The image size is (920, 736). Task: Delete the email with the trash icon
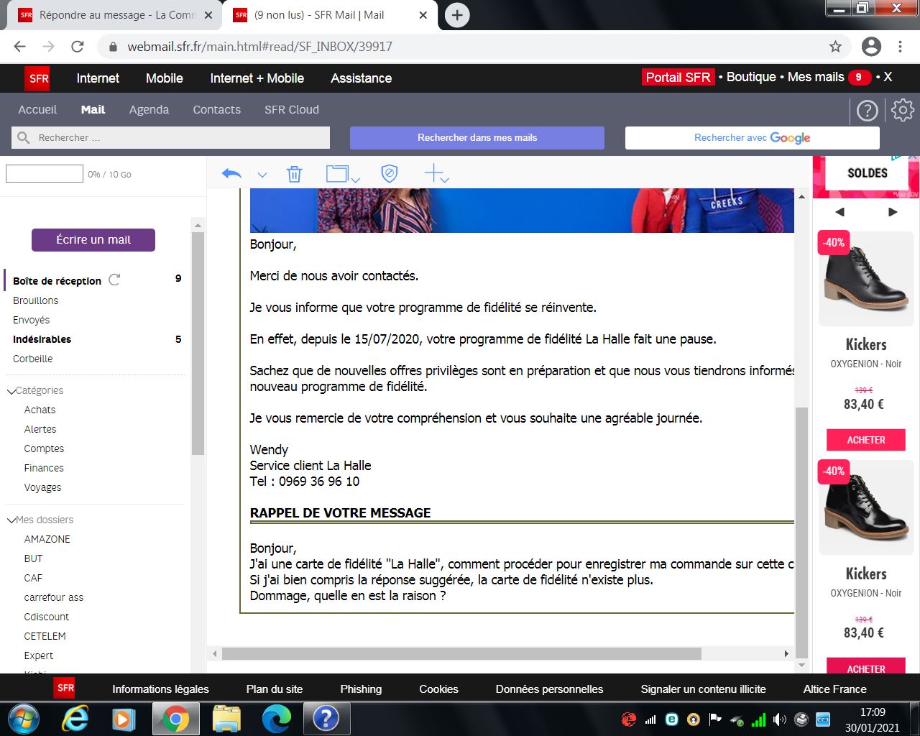pos(294,174)
